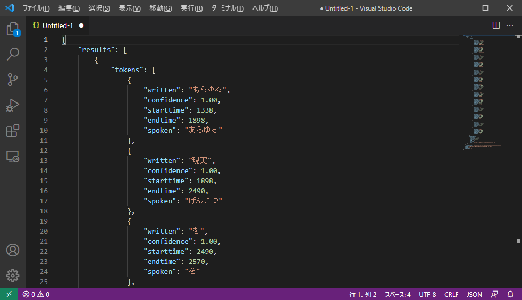Click the "confidence" key on line 7

(168, 100)
